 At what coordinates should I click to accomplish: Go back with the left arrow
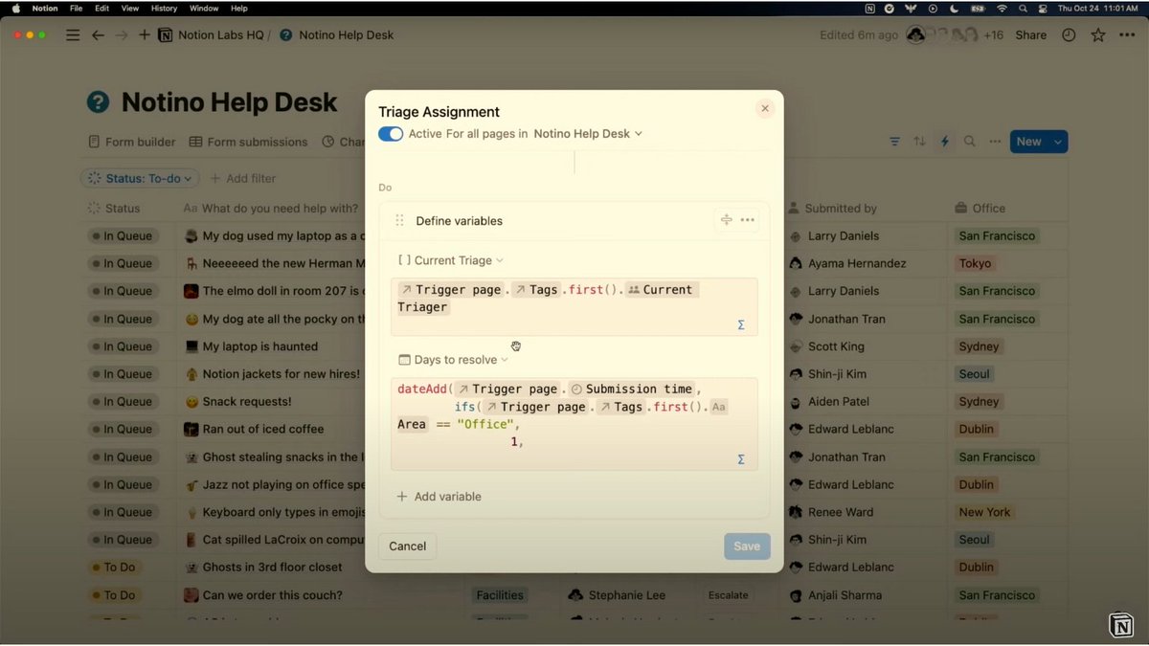pyautogui.click(x=98, y=35)
